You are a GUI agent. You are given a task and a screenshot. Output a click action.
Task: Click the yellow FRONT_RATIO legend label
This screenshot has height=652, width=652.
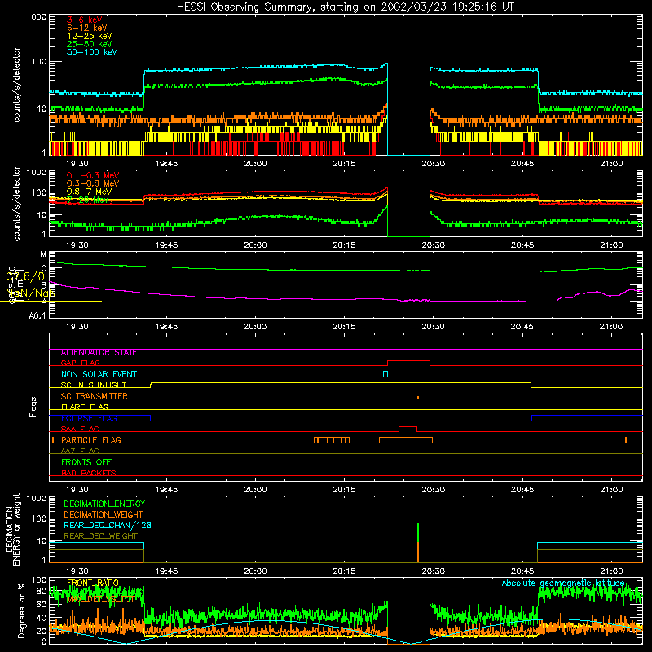[93, 583]
